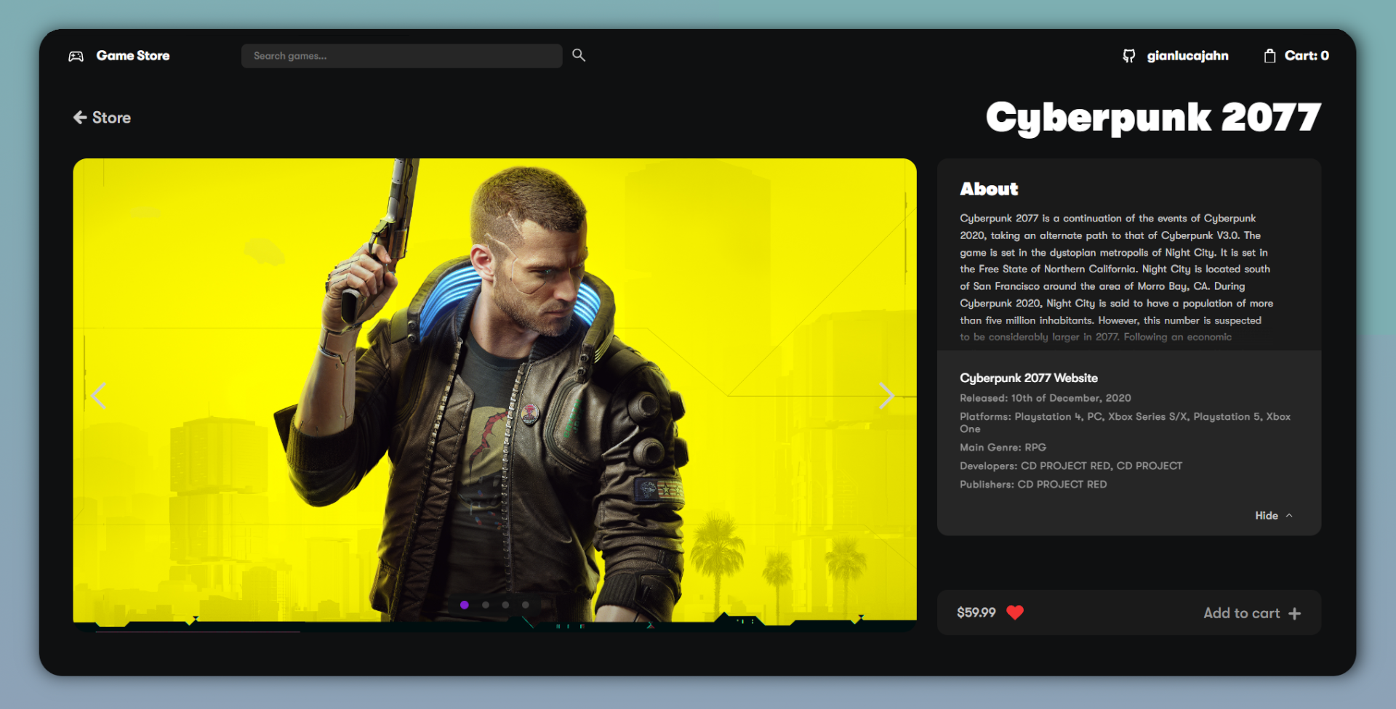
Task: Click the Developers: CD PROJECT RED line
Action: [1071, 466]
